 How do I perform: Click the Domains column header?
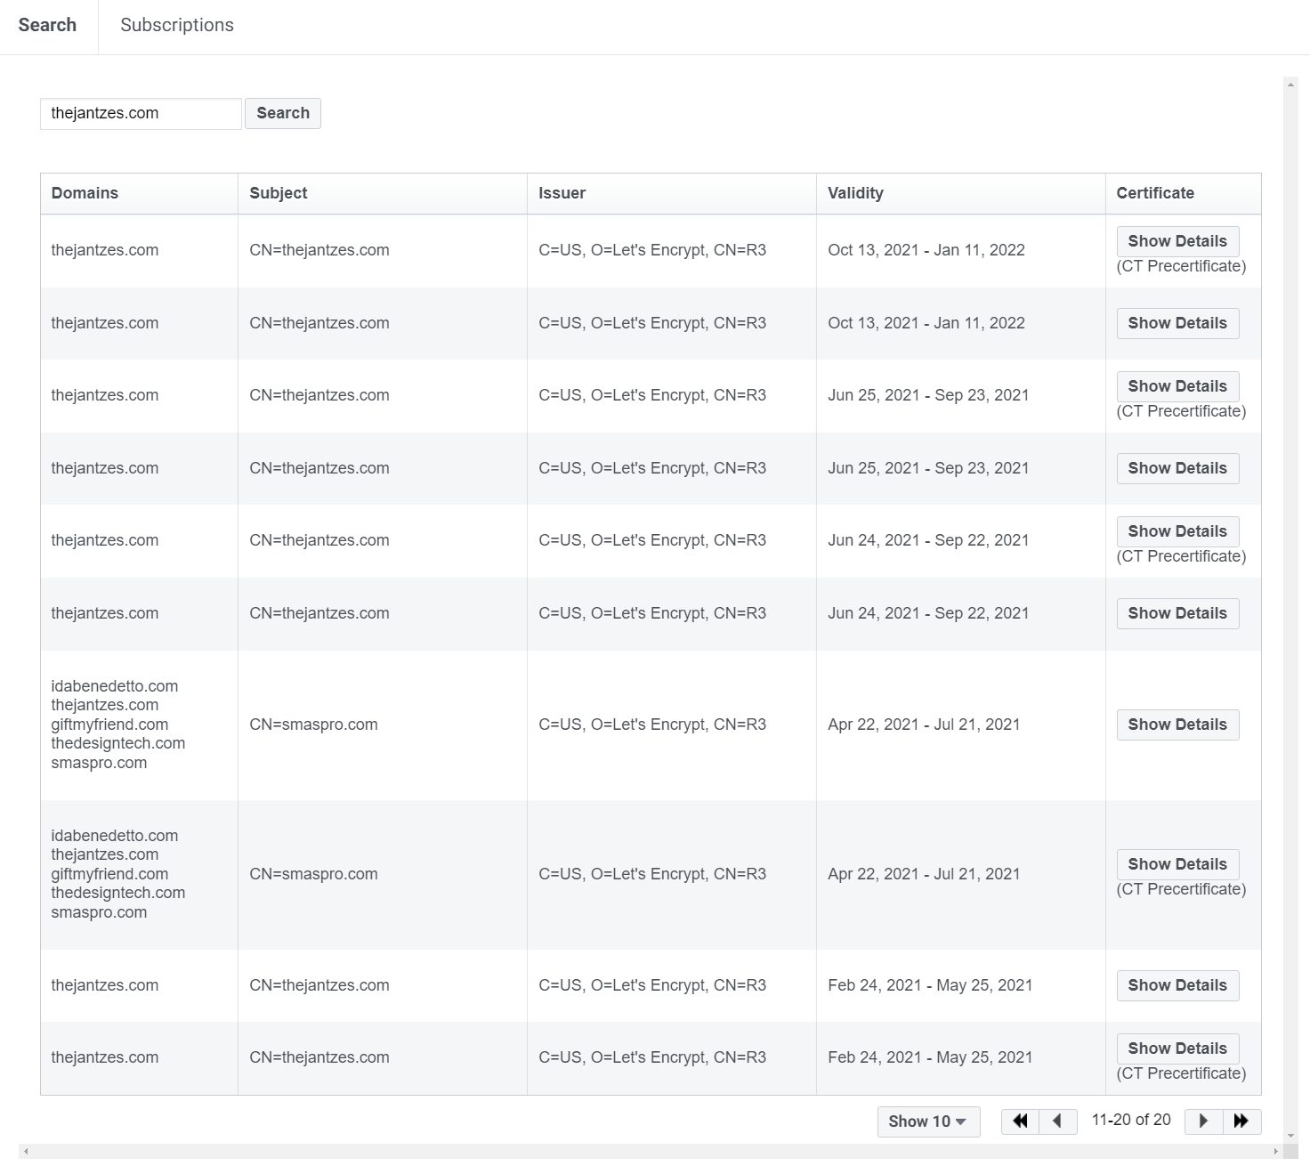coord(139,193)
